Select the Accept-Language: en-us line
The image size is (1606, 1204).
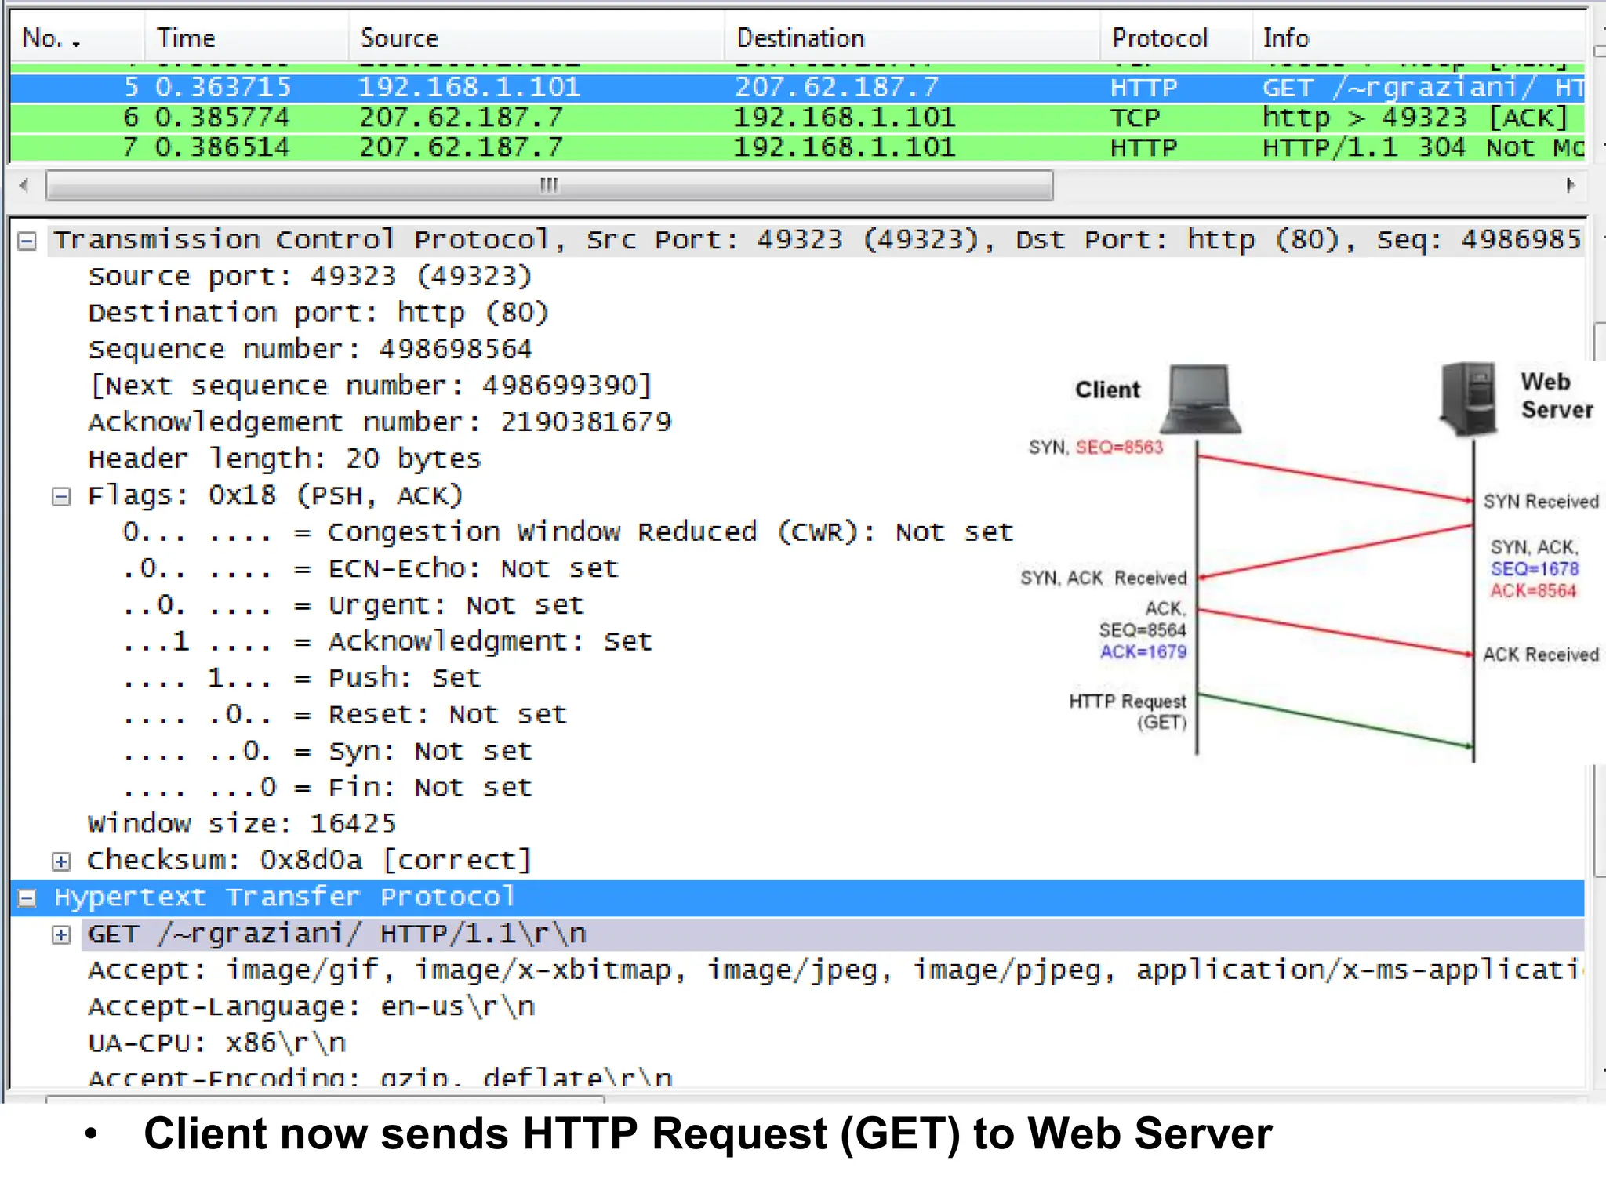(x=311, y=1007)
